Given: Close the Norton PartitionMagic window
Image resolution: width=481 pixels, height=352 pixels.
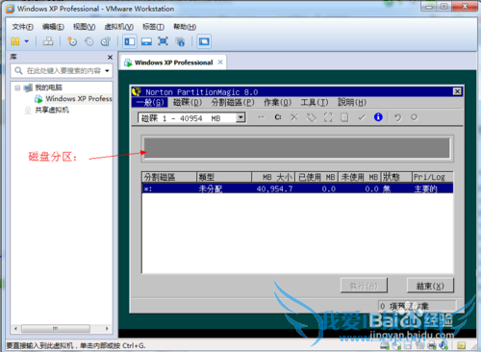Looking at the screenshot, I should coord(457,91).
